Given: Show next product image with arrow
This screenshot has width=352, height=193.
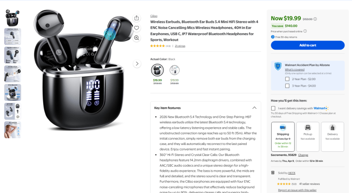Looking at the screenshot, I should pos(137,64).
